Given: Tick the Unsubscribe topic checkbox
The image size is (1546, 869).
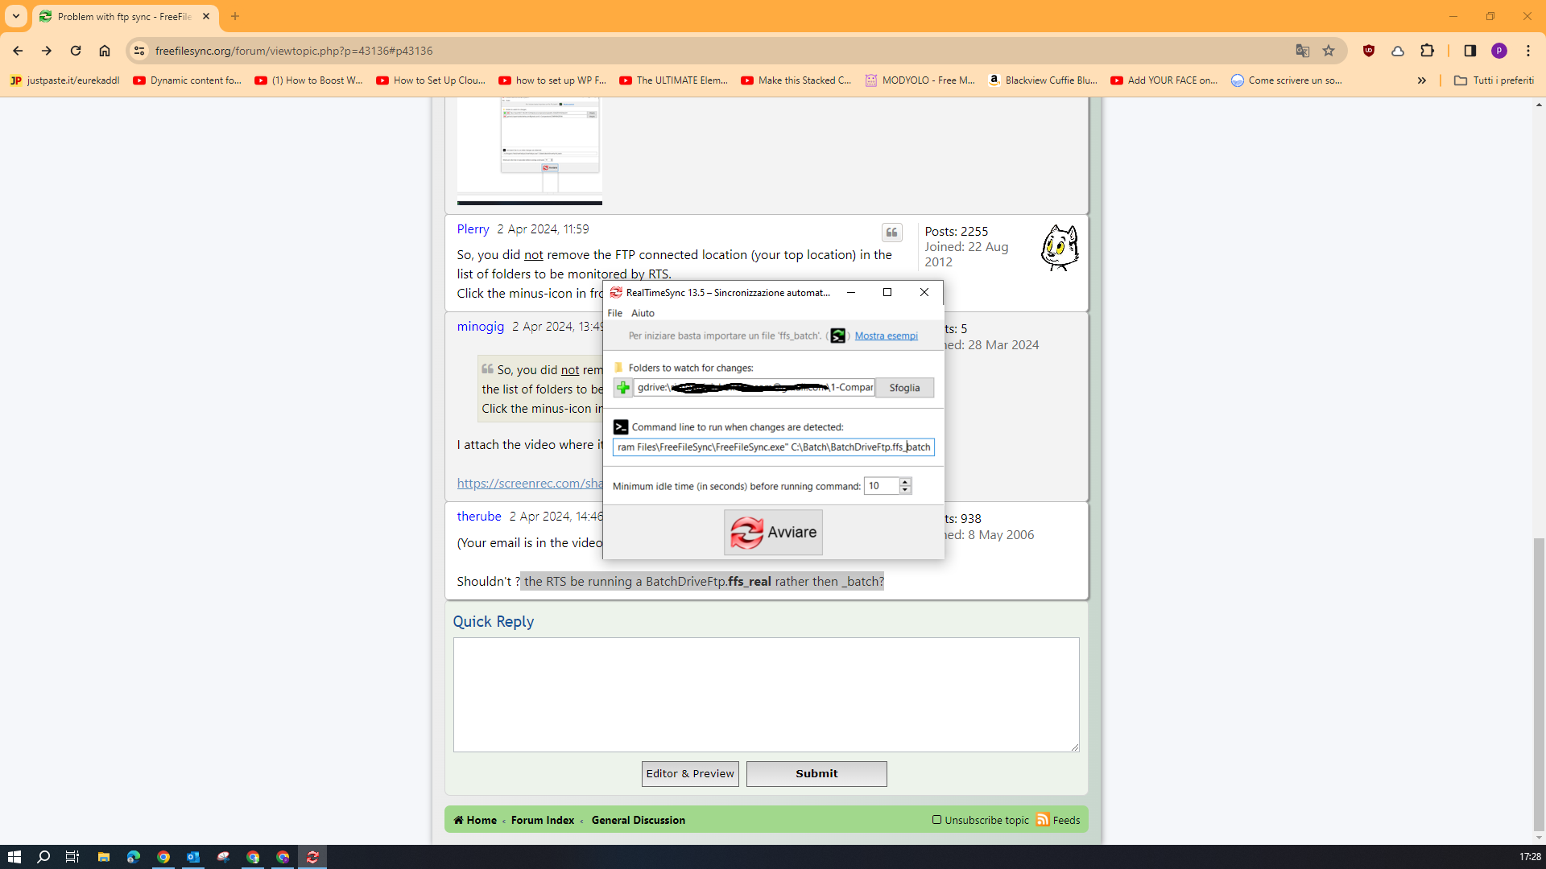Looking at the screenshot, I should [936, 820].
